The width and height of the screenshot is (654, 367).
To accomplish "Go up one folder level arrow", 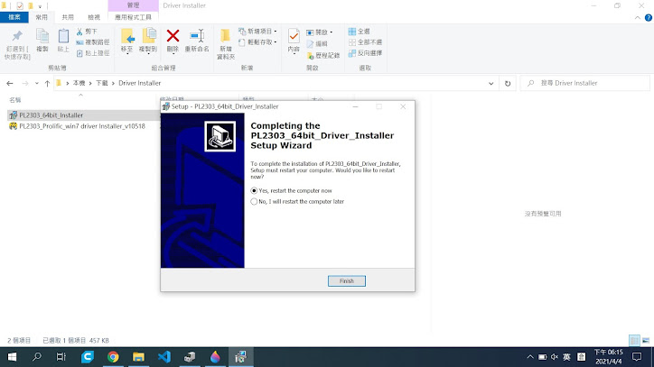I will tap(47, 83).
